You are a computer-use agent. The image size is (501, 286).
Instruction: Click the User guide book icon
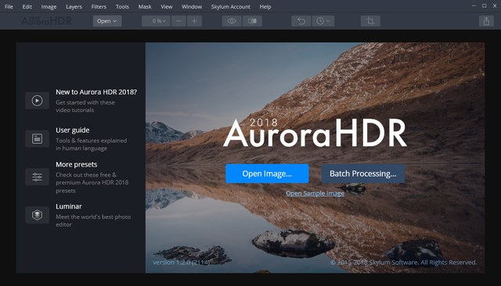pos(37,138)
